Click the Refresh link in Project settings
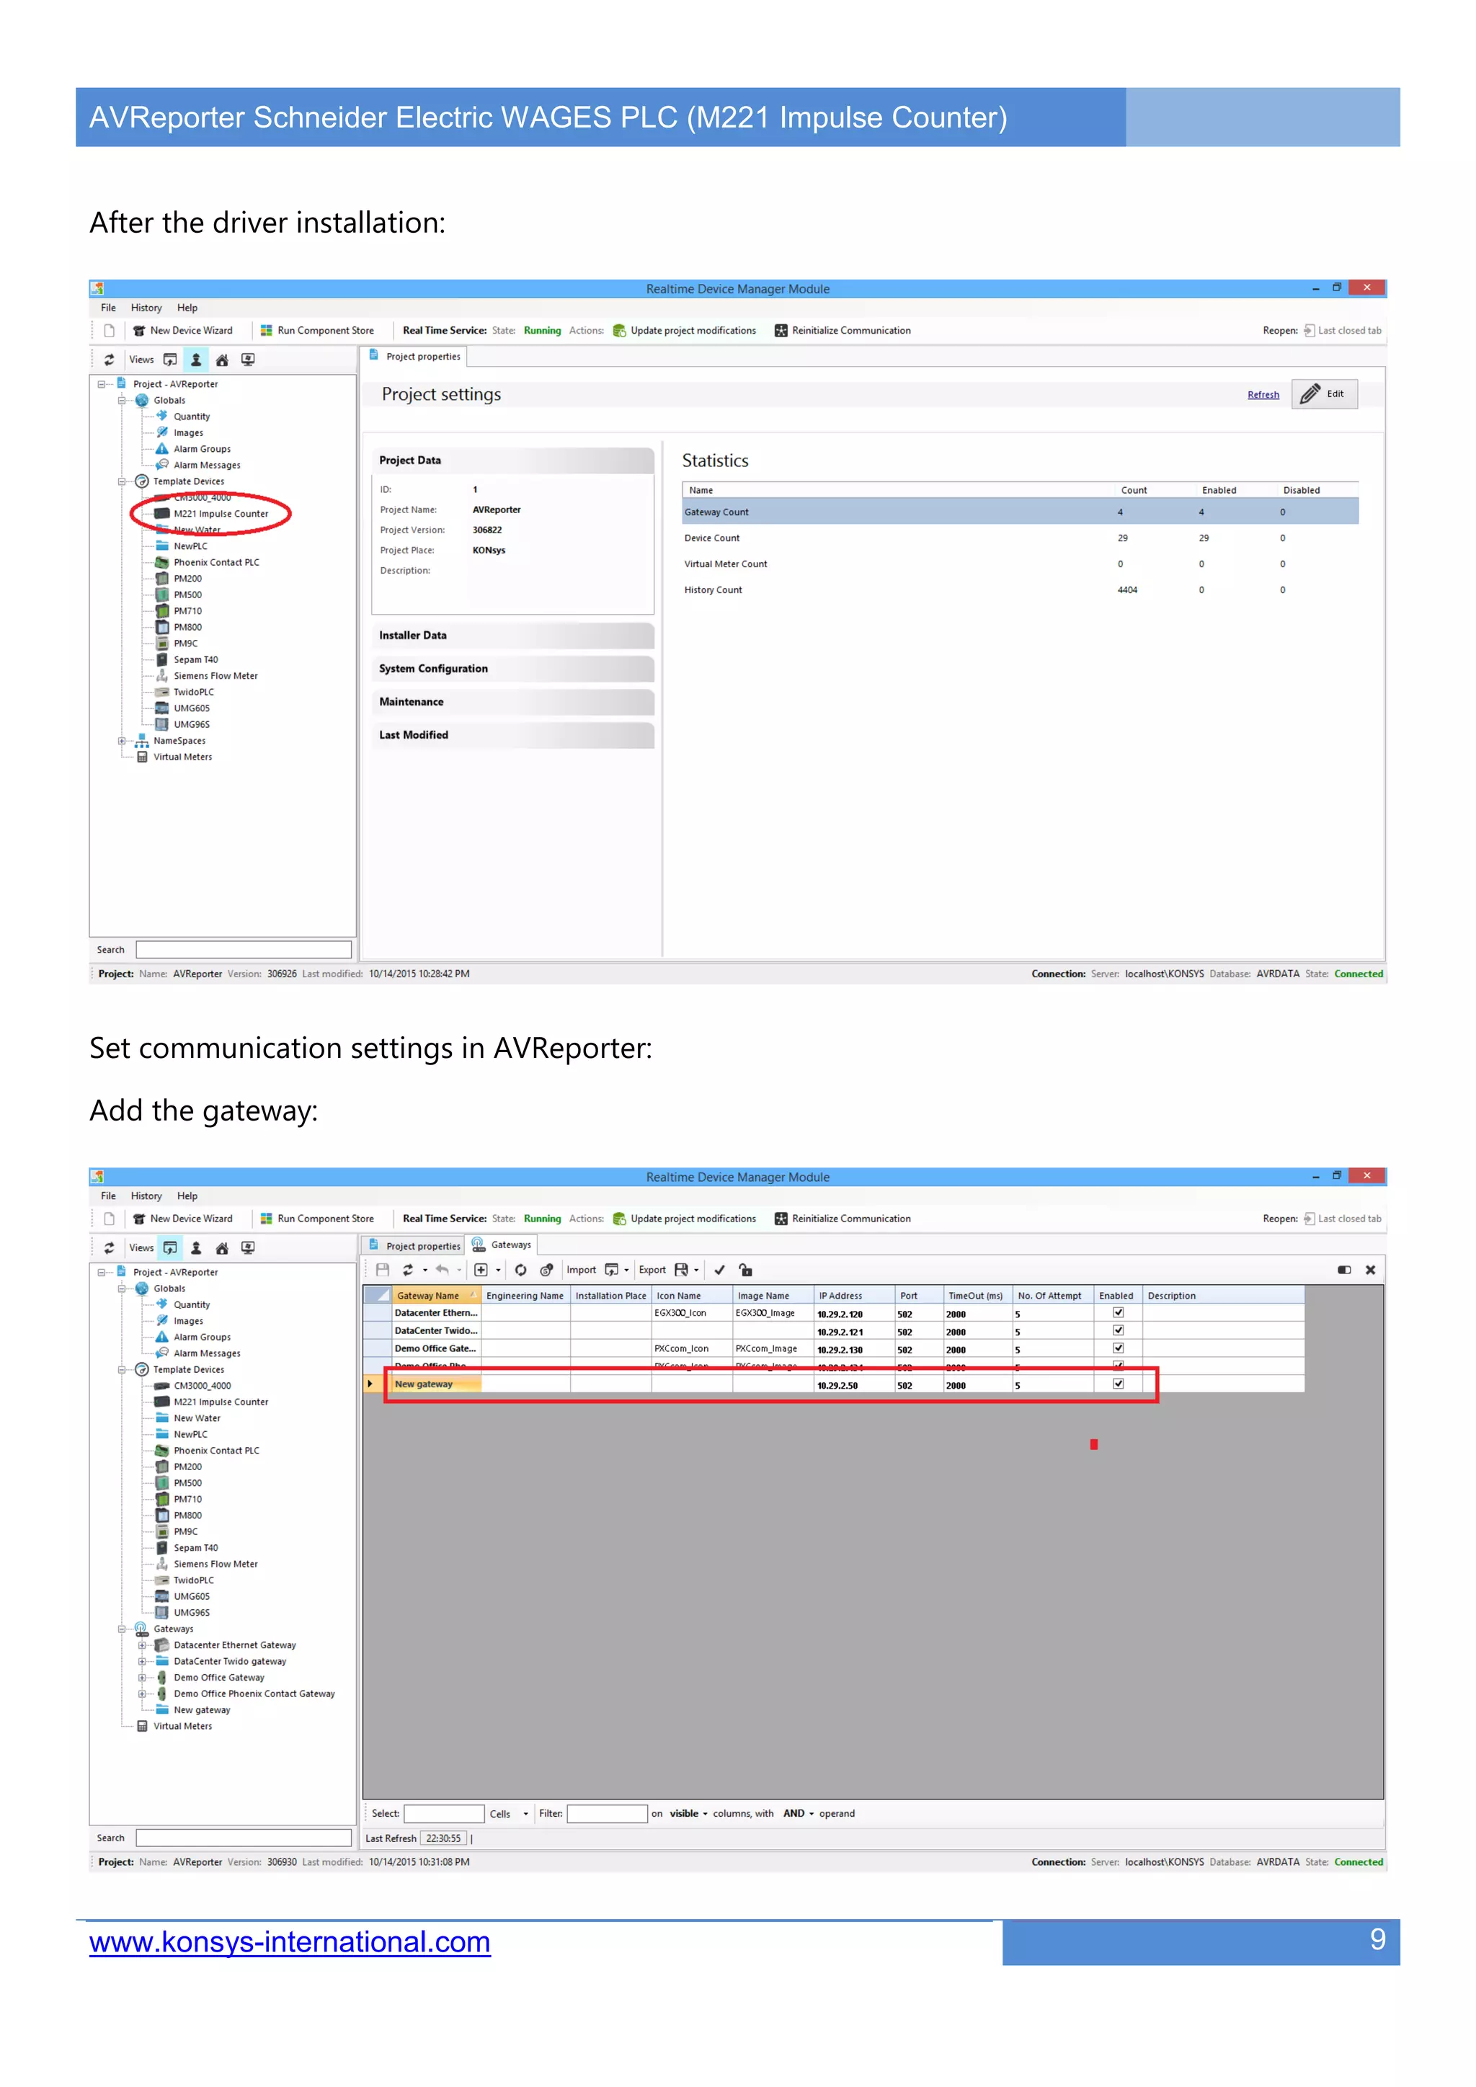 pos(1263,394)
